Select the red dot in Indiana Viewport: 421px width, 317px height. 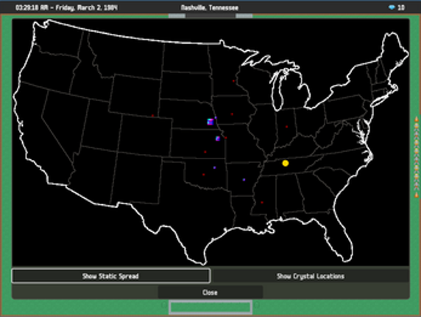(287, 127)
